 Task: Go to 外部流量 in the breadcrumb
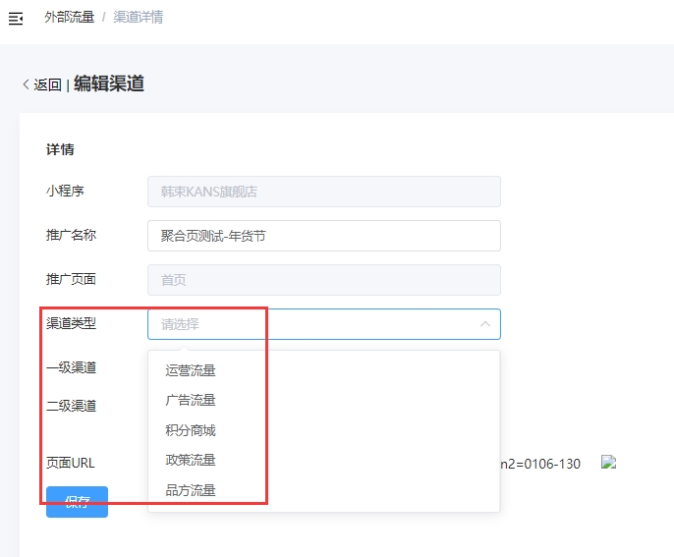click(69, 18)
